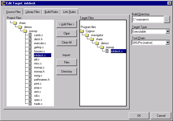
Task: Import a Directory
Action: pyautogui.click(x=67, y=71)
